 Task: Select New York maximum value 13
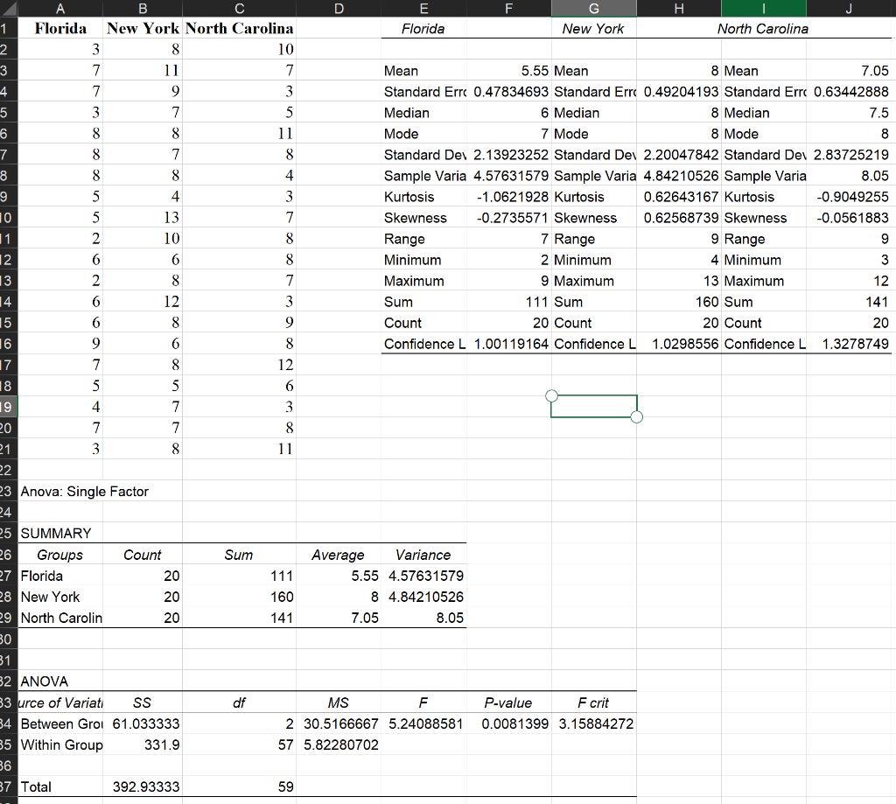pos(710,281)
